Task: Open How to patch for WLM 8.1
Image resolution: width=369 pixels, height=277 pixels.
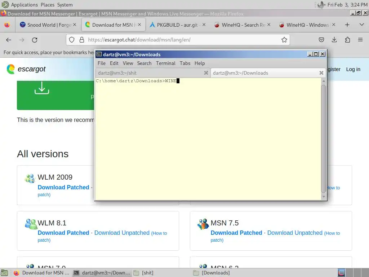Action: tap(159, 233)
